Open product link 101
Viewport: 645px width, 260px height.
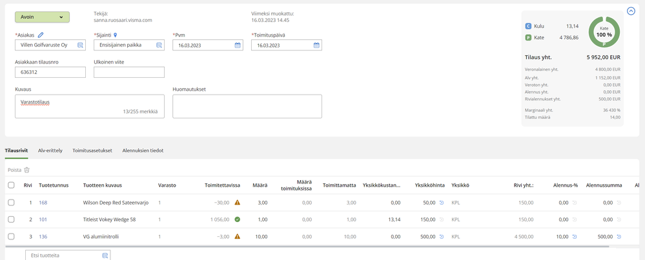coord(43,219)
